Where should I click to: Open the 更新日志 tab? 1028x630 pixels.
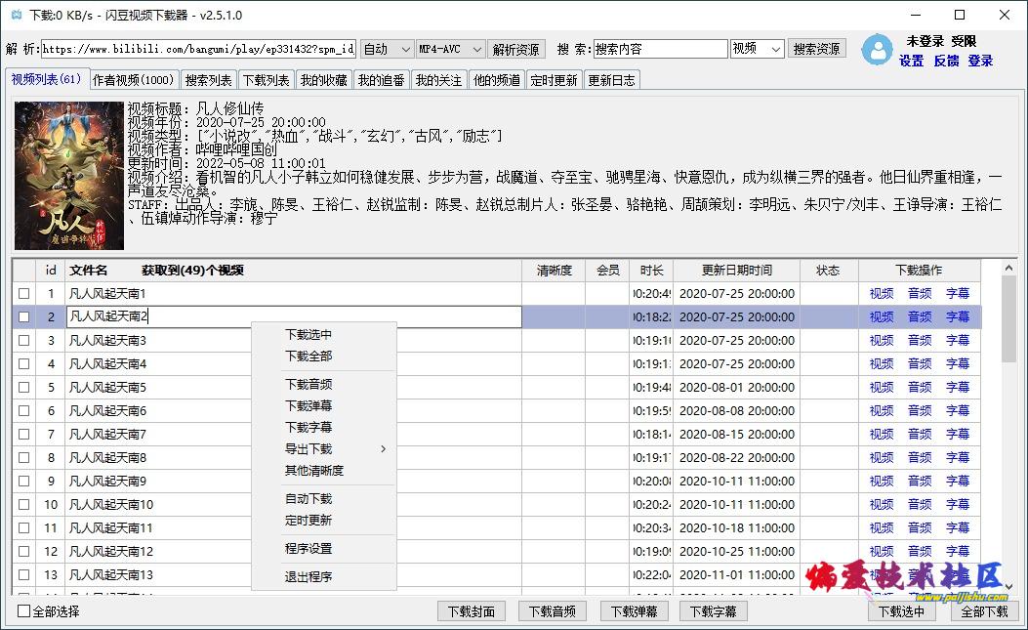point(612,80)
